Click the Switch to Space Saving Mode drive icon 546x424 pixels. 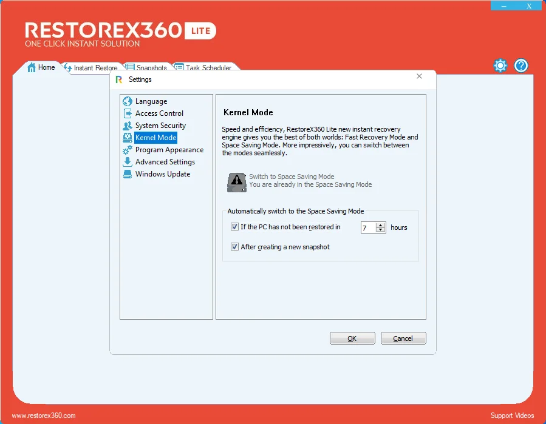(x=237, y=182)
